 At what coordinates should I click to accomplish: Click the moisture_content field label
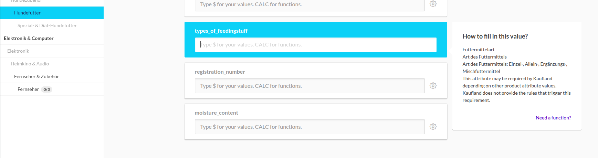(x=216, y=113)
